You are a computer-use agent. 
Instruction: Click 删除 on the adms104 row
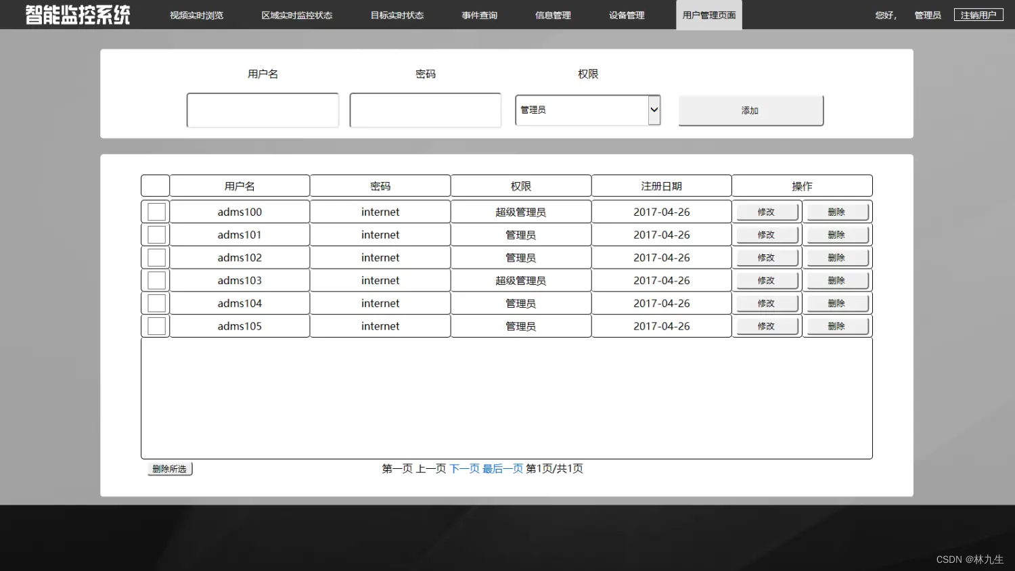837,303
